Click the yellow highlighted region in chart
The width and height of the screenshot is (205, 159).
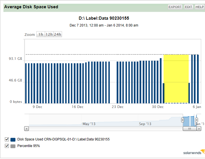[x=176, y=79]
